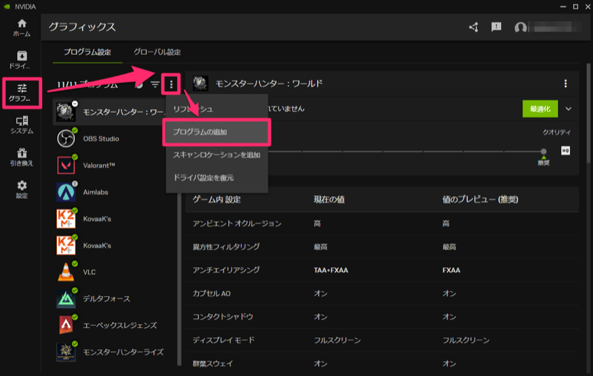
Task: Select デルタフォース in program list
Action: click(115, 298)
